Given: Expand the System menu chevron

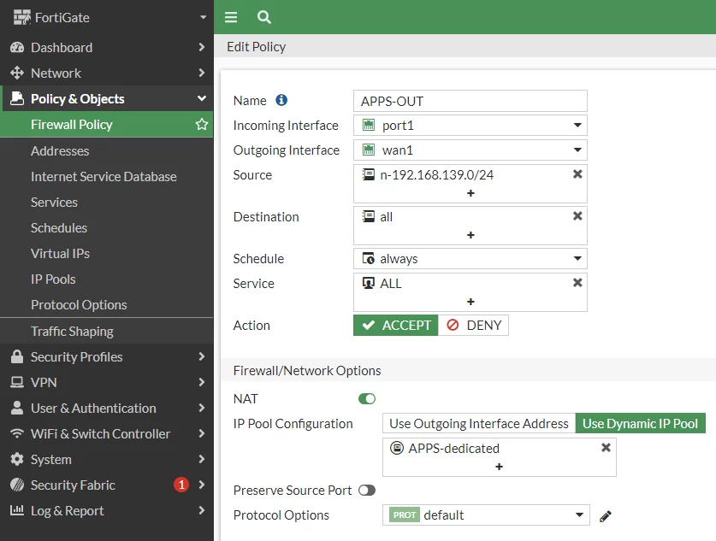Looking at the screenshot, I should (x=202, y=458).
